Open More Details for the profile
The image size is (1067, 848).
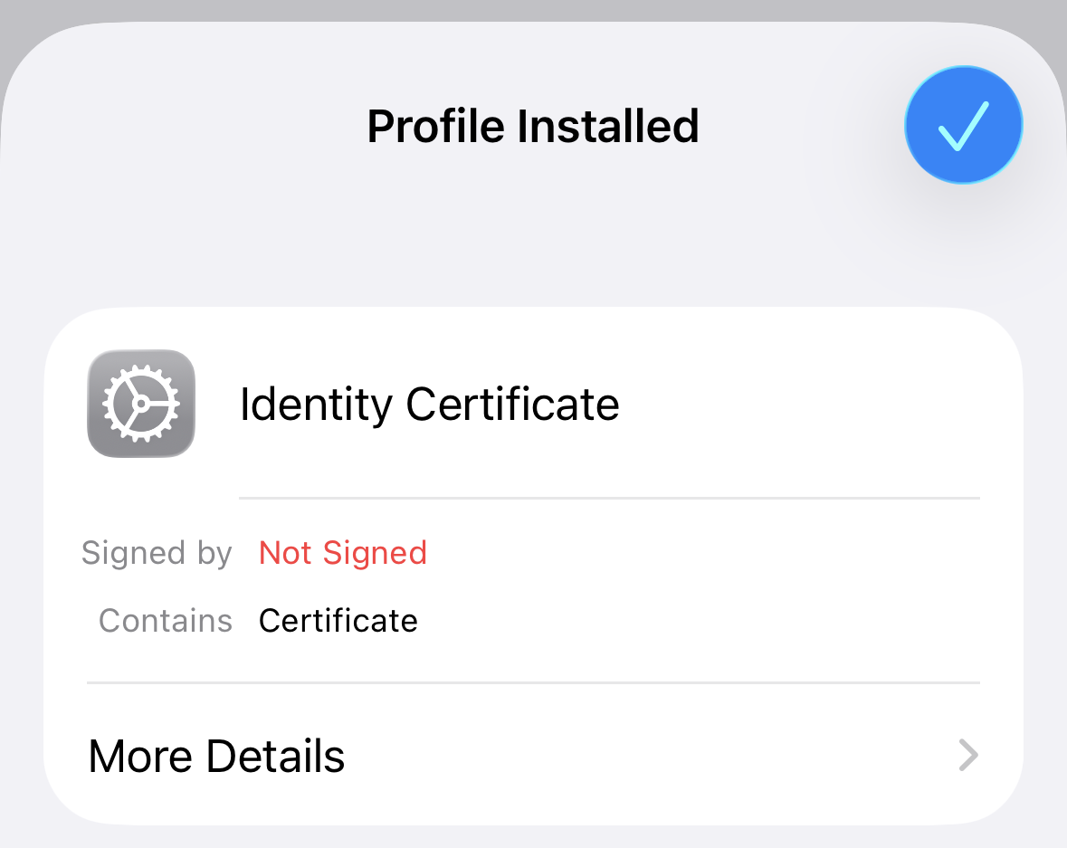click(x=217, y=756)
